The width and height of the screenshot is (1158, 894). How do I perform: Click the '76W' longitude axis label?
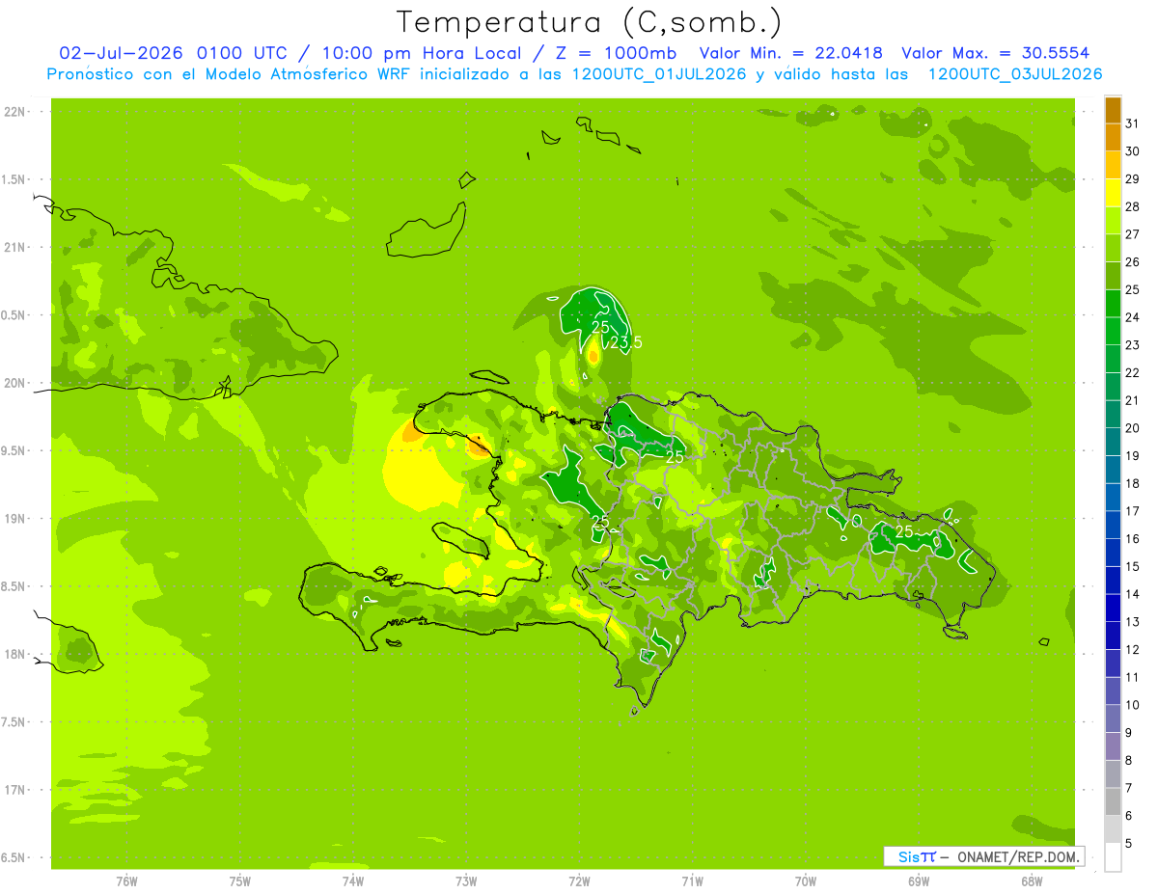tap(127, 881)
